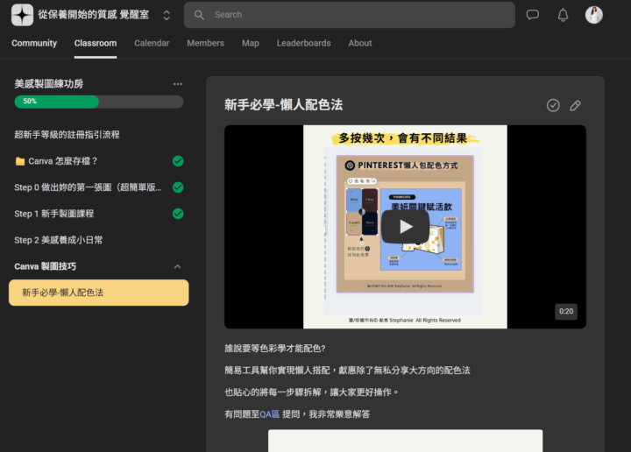Focus the Search input field
The width and height of the screenshot is (631, 452).
coord(350,15)
